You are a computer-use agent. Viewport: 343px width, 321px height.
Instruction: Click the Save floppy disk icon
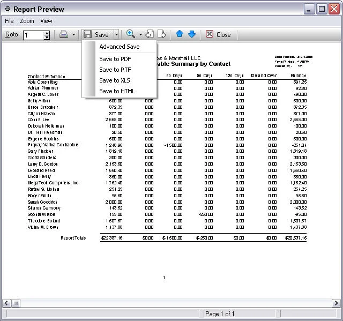(87, 34)
